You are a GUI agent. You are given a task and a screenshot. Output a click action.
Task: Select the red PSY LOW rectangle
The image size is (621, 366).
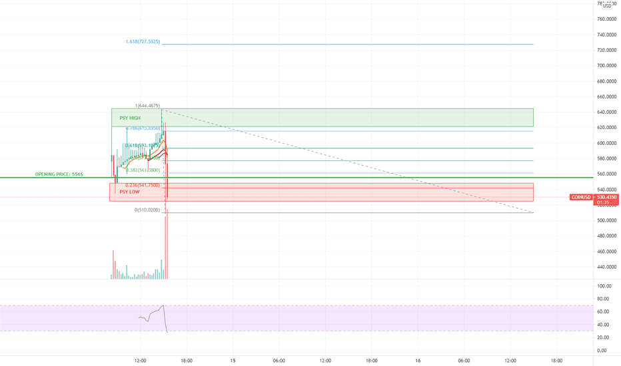(322, 192)
